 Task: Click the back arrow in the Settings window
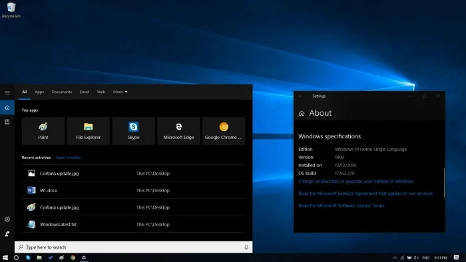pos(301,96)
